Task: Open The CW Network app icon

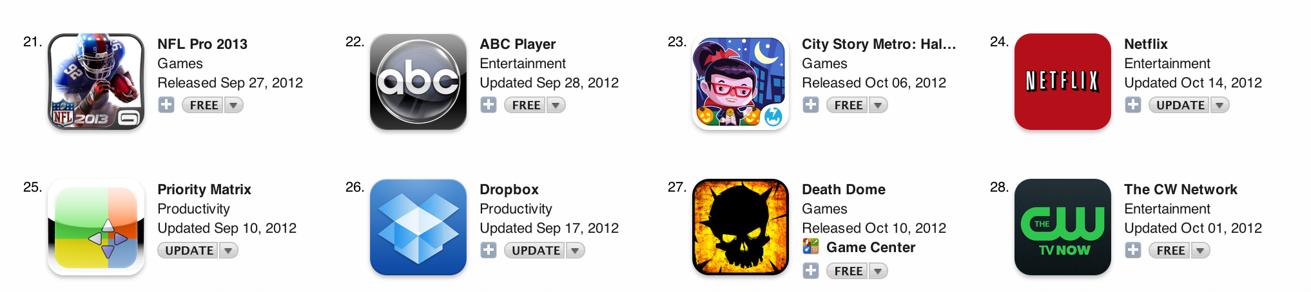Action: [x=1063, y=227]
